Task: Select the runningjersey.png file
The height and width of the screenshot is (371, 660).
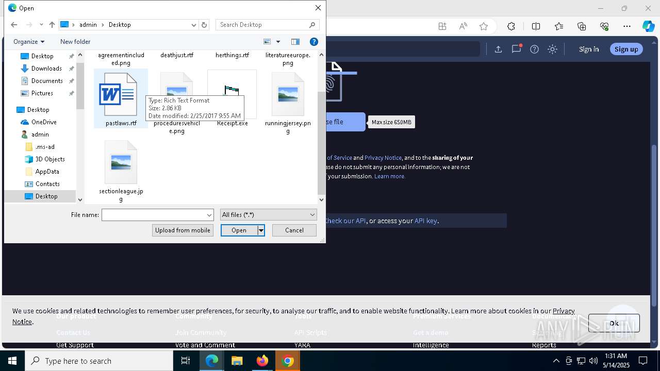Action: tap(288, 103)
